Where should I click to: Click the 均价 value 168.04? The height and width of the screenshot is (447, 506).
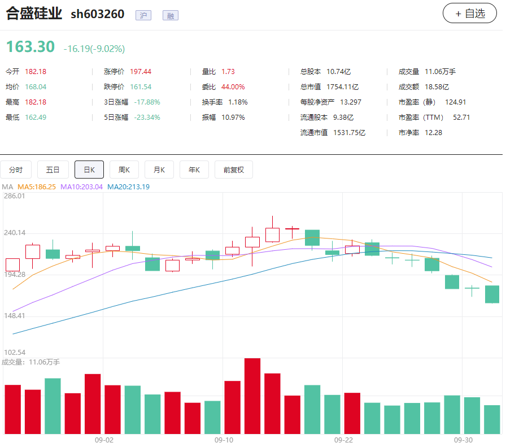click(36, 87)
